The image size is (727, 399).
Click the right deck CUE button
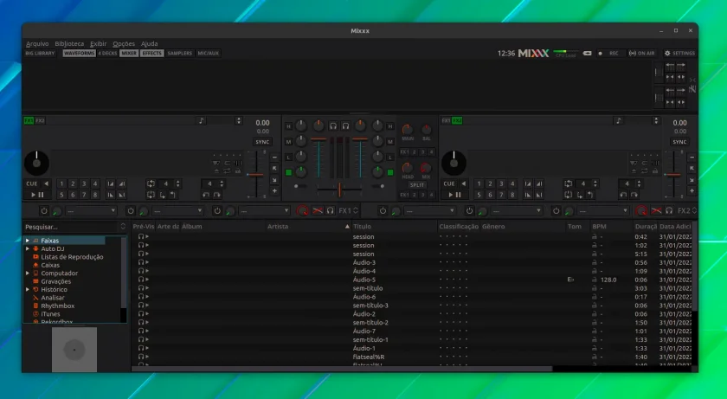tap(449, 183)
